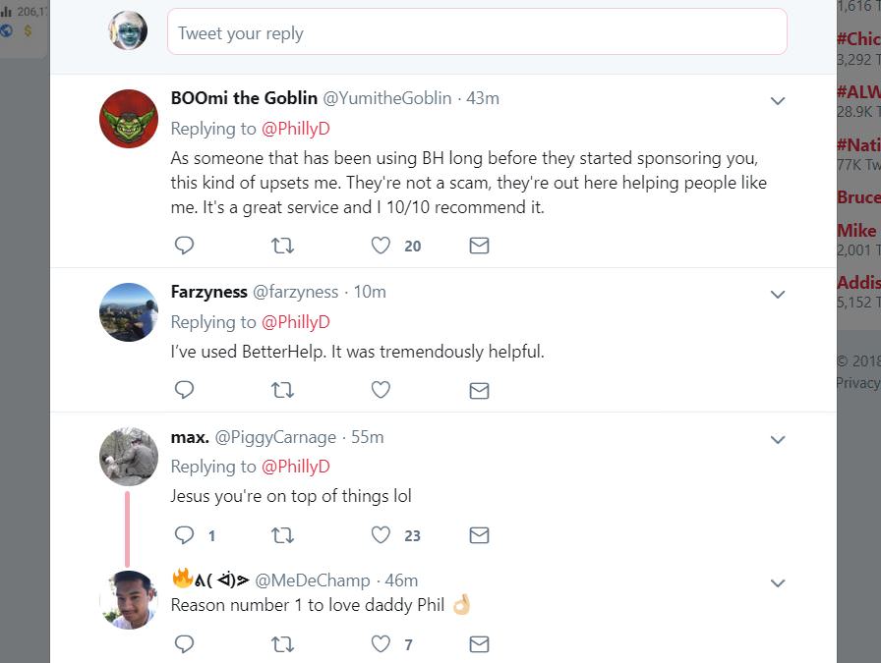Image resolution: width=881 pixels, height=663 pixels.
Task: Open replies on max.'s tweet
Action: pos(184,534)
